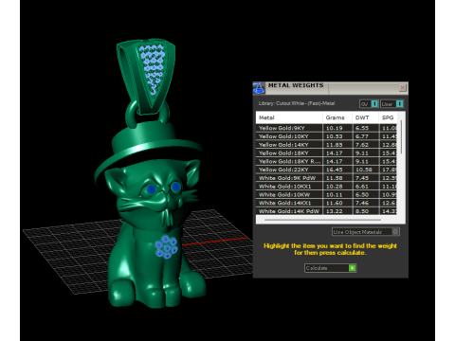Click the metal list horizontal scrollbar
This screenshot has height=341, width=455.
tap(322, 220)
